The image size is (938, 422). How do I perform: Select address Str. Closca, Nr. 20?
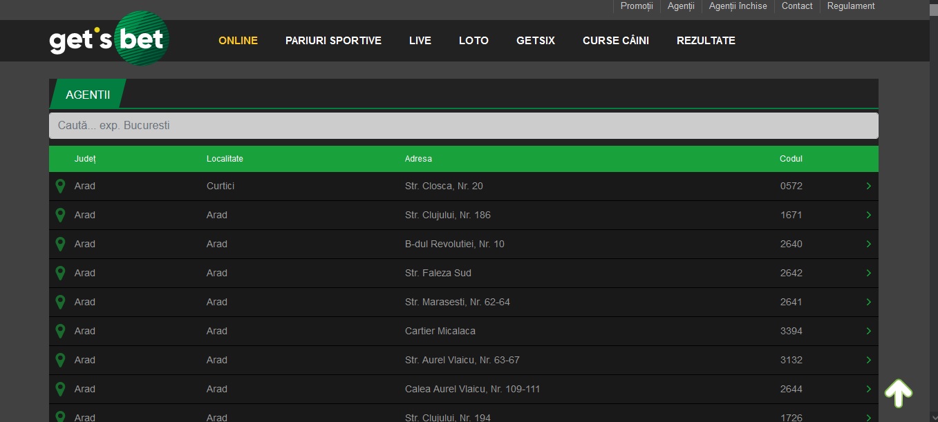pyautogui.click(x=444, y=186)
